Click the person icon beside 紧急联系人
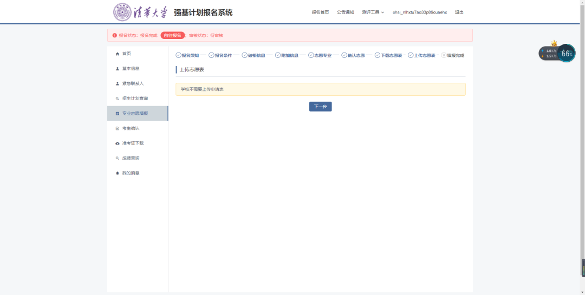 click(x=118, y=83)
